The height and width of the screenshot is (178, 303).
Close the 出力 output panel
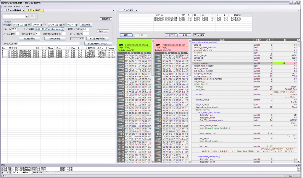click(x=299, y=165)
